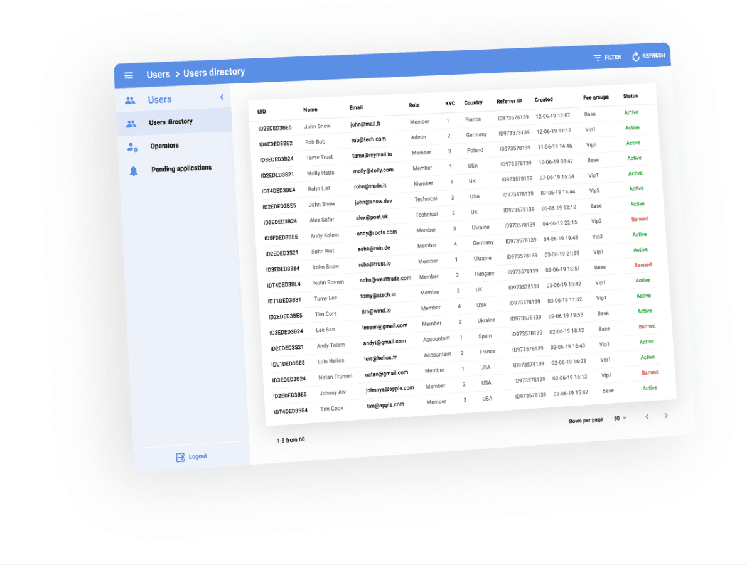
Task: Click the Refresh icon in header
Action: (x=635, y=56)
